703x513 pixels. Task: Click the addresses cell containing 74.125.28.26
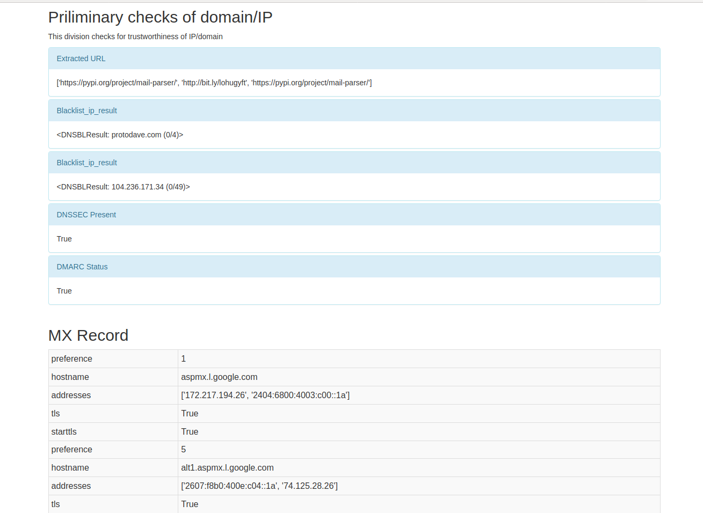[x=259, y=486]
